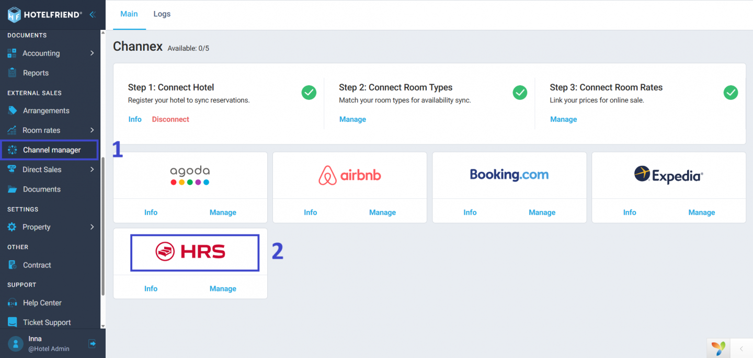Click the Booking.com logo
This screenshot has width=753, height=358.
509,175
